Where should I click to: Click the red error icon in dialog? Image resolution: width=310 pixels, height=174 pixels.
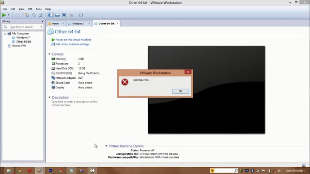click(x=125, y=82)
